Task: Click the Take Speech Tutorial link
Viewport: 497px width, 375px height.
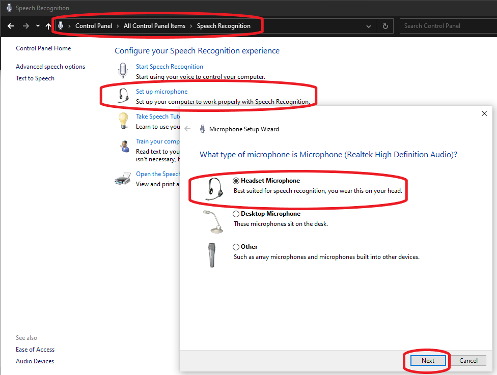Action: (x=158, y=117)
